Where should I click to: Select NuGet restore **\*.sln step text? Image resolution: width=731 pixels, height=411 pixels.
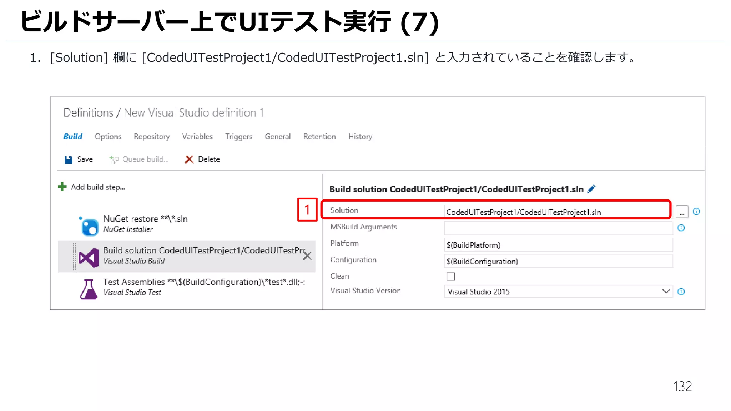coord(145,219)
